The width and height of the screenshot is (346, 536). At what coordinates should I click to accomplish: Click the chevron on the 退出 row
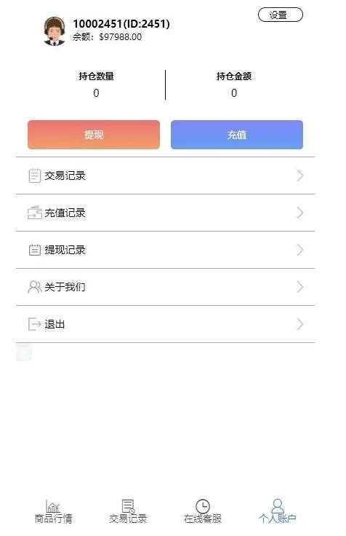(299, 324)
